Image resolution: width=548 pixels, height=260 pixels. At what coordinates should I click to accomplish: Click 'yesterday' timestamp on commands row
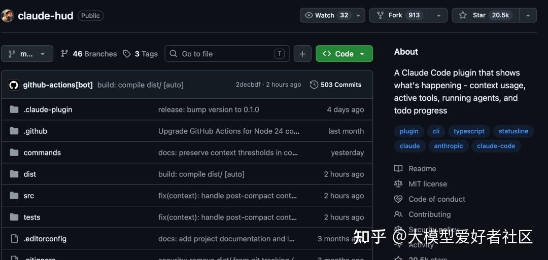tap(348, 153)
